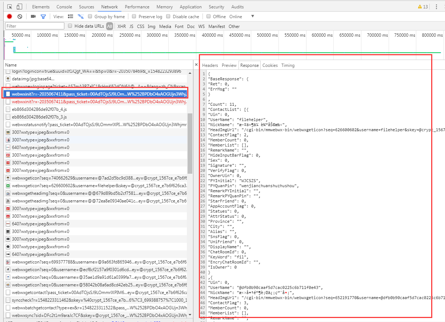This screenshot has height=322, width=445.
Task: Show the request Headers tab
Action: [210, 65]
